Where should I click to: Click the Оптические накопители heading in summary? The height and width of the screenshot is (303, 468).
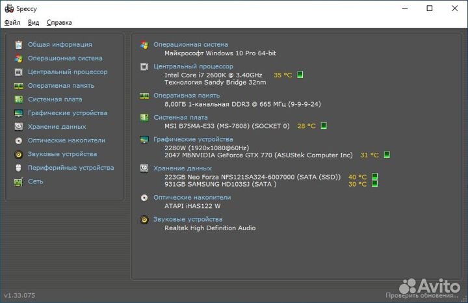[192, 197]
